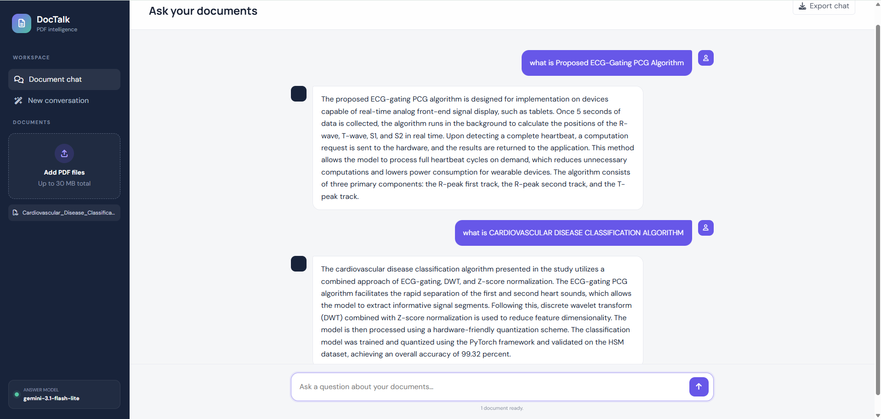Click the user avatar beside the ECG-Gating question
Viewport: 881px width, 419px height.
point(706,58)
